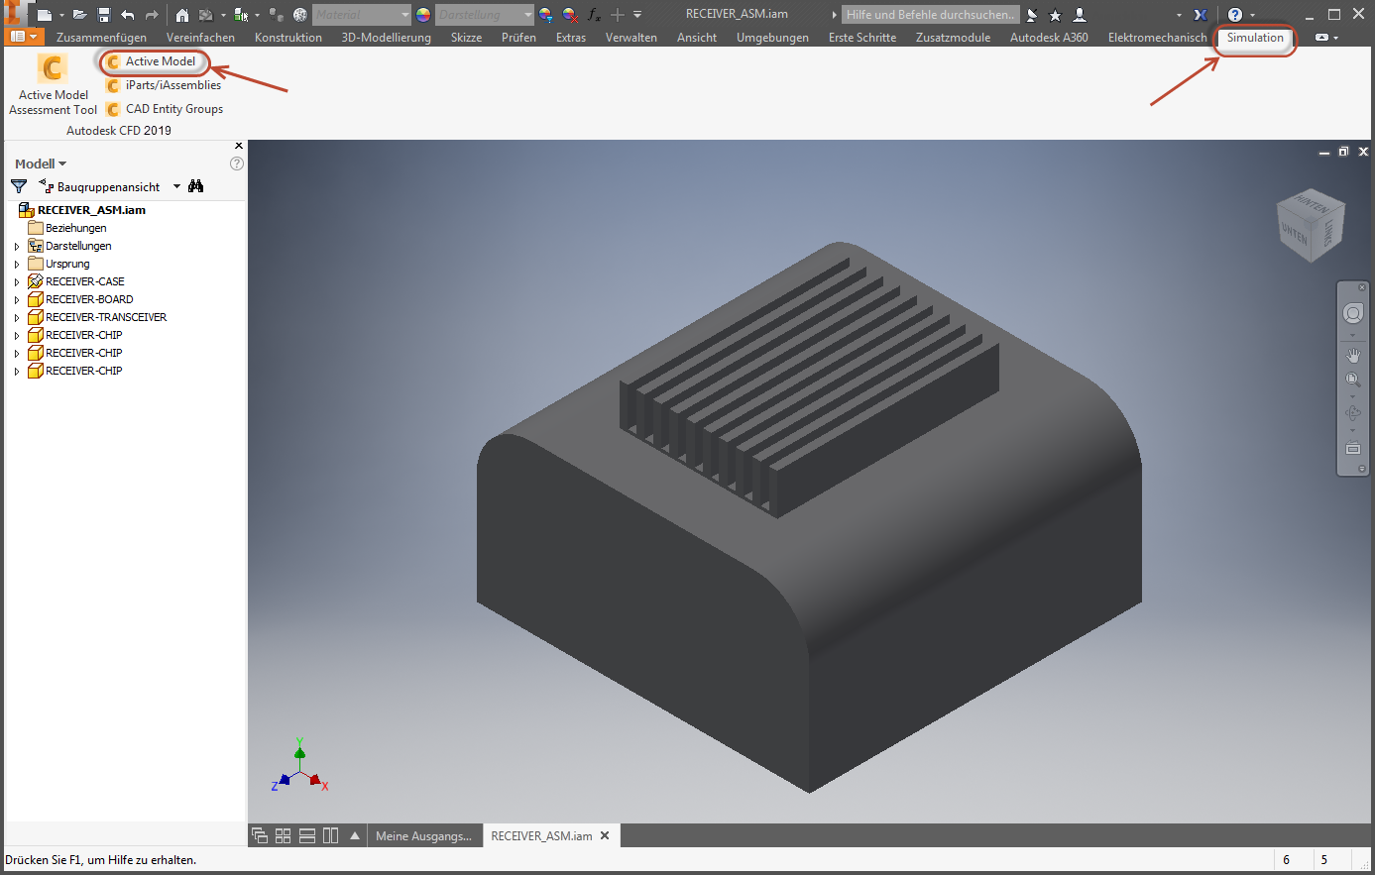1375x875 pixels.
Task: Tile document windows in a grid
Action: tap(284, 835)
